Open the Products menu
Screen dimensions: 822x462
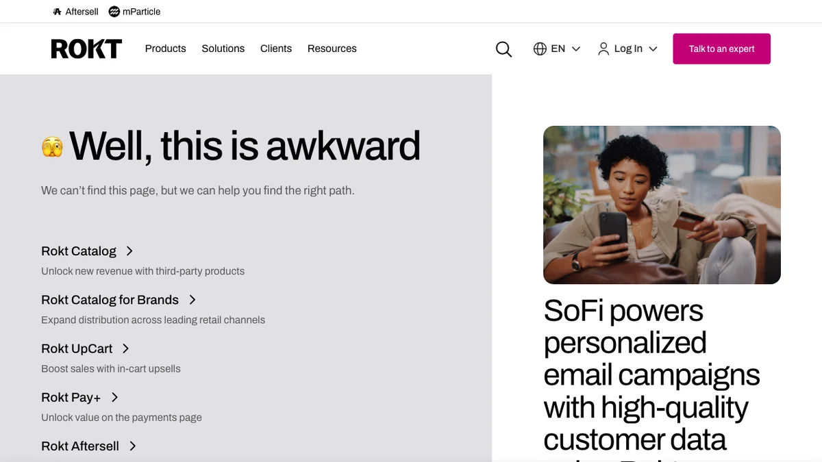(166, 49)
